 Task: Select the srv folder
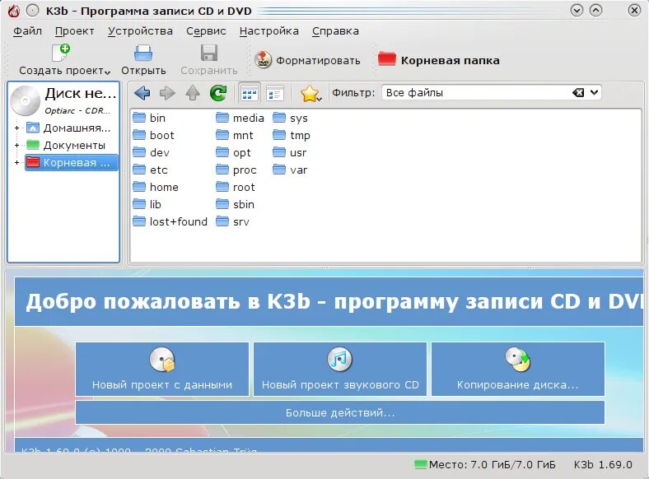[232, 221]
